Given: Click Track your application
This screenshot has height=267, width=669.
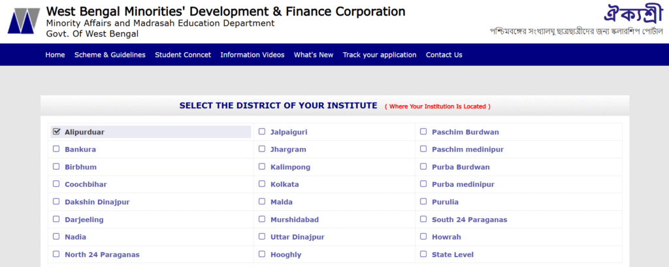Looking at the screenshot, I should pyautogui.click(x=380, y=55).
